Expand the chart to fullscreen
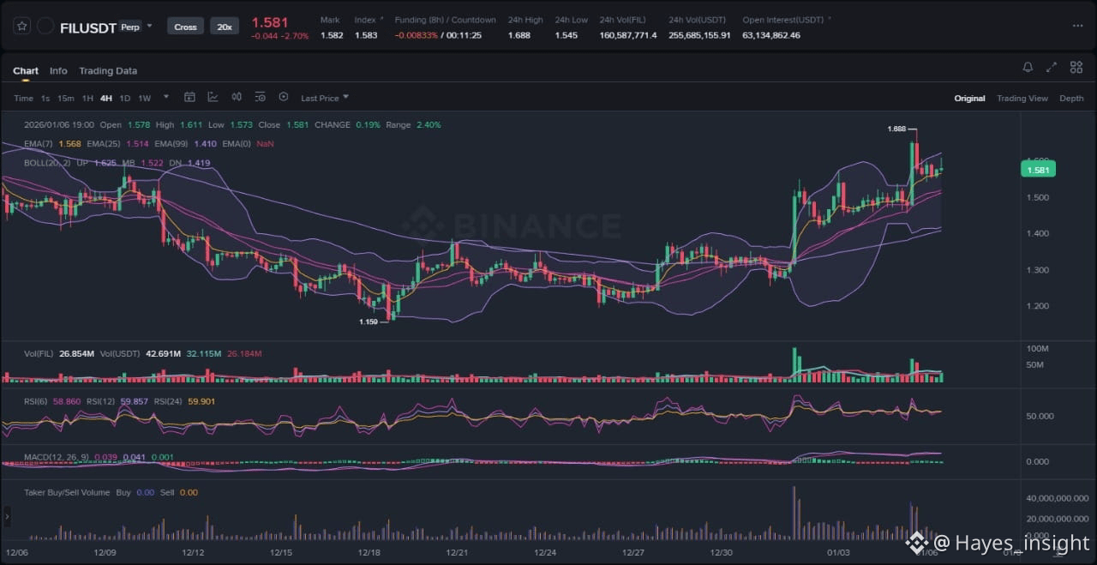Screen dimensions: 1097x565 point(1052,68)
